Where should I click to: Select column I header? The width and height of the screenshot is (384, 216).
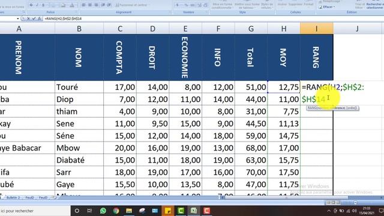coord(316,29)
